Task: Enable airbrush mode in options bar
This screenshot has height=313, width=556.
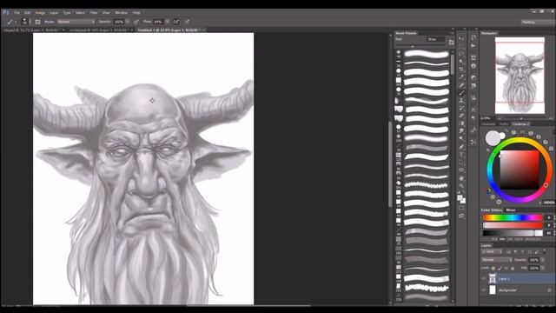Action: coord(175,22)
